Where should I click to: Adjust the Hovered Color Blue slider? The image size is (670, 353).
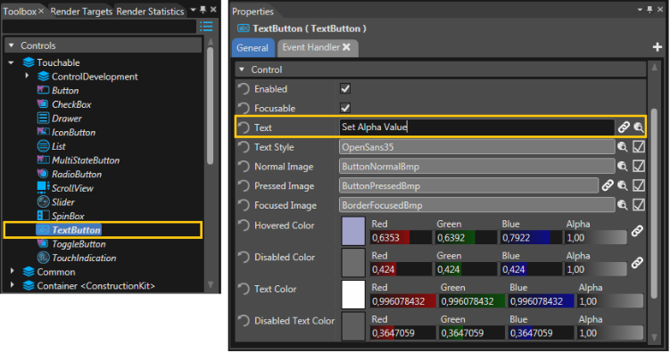click(x=531, y=238)
